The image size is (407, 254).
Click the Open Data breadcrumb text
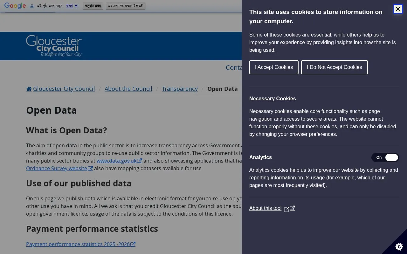click(222, 89)
